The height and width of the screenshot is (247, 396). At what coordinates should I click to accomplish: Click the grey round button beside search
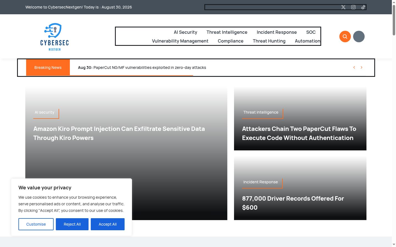click(x=359, y=37)
